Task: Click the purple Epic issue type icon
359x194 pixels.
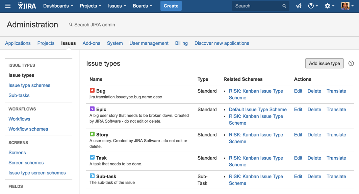Action: pyautogui.click(x=92, y=109)
